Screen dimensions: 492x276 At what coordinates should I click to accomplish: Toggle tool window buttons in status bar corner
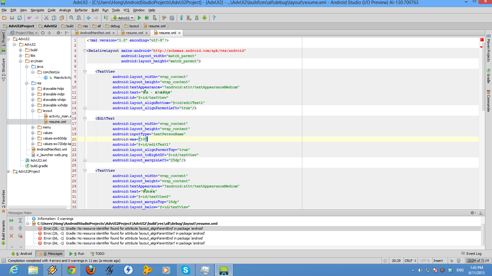point(4,261)
